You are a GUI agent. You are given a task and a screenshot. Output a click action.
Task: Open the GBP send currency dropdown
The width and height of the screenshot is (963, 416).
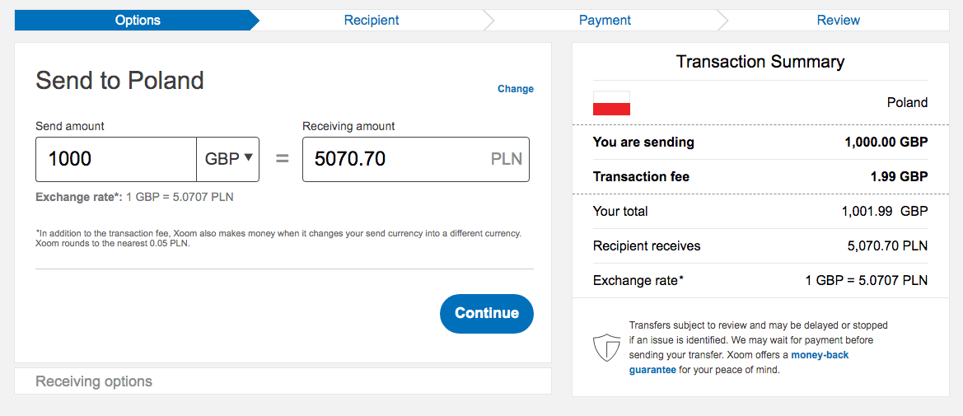tap(228, 159)
